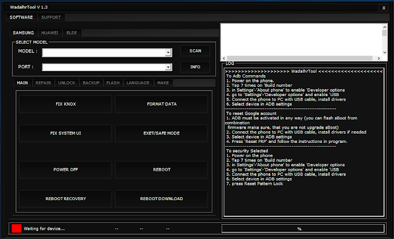Viewport: 394px width, 239px height.
Task: Click the red device status indicator
Action: (17, 229)
